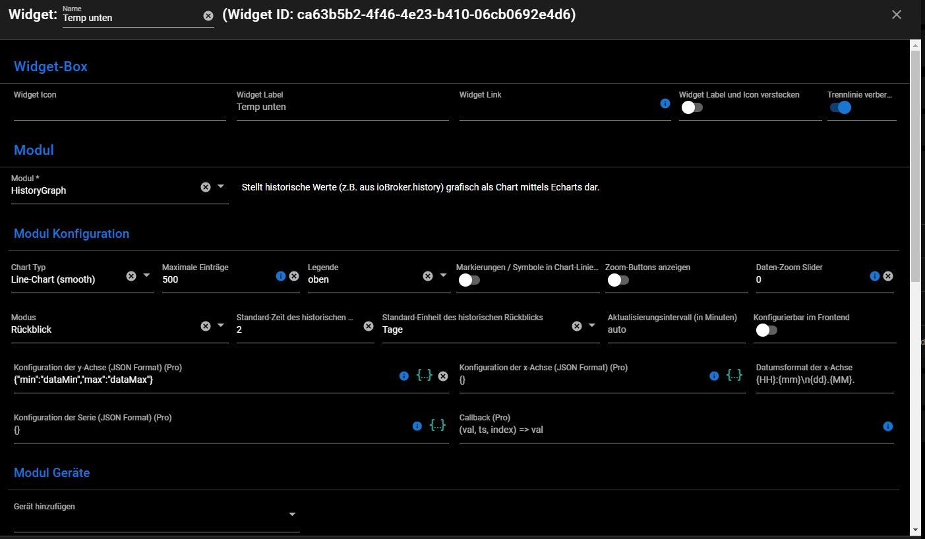925x539 pixels.
Task: Click the scrollbar up arrow
Action: point(915,45)
